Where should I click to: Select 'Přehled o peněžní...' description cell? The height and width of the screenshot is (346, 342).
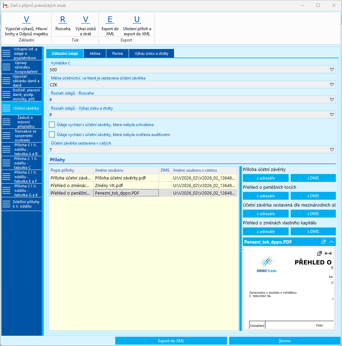71,193
